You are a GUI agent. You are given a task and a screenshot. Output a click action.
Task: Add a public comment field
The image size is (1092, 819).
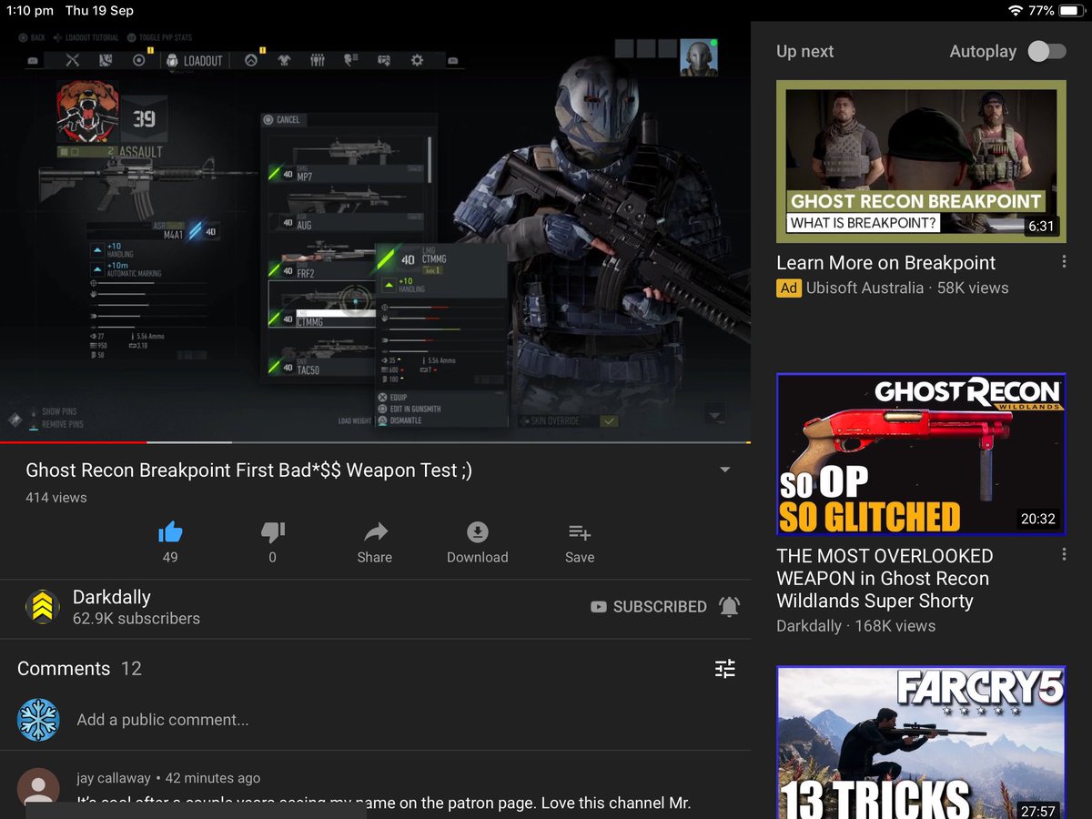tap(163, 720)
